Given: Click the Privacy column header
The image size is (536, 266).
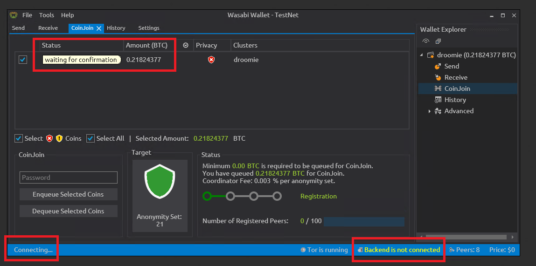Looking at the screenshot, I should coord(212,45).
